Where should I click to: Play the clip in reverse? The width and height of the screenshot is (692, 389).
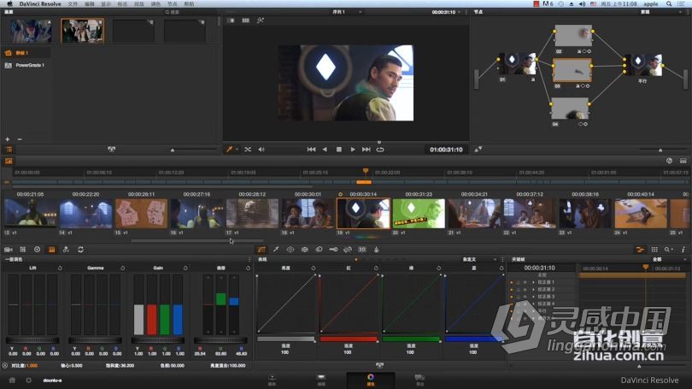point(325,150)
